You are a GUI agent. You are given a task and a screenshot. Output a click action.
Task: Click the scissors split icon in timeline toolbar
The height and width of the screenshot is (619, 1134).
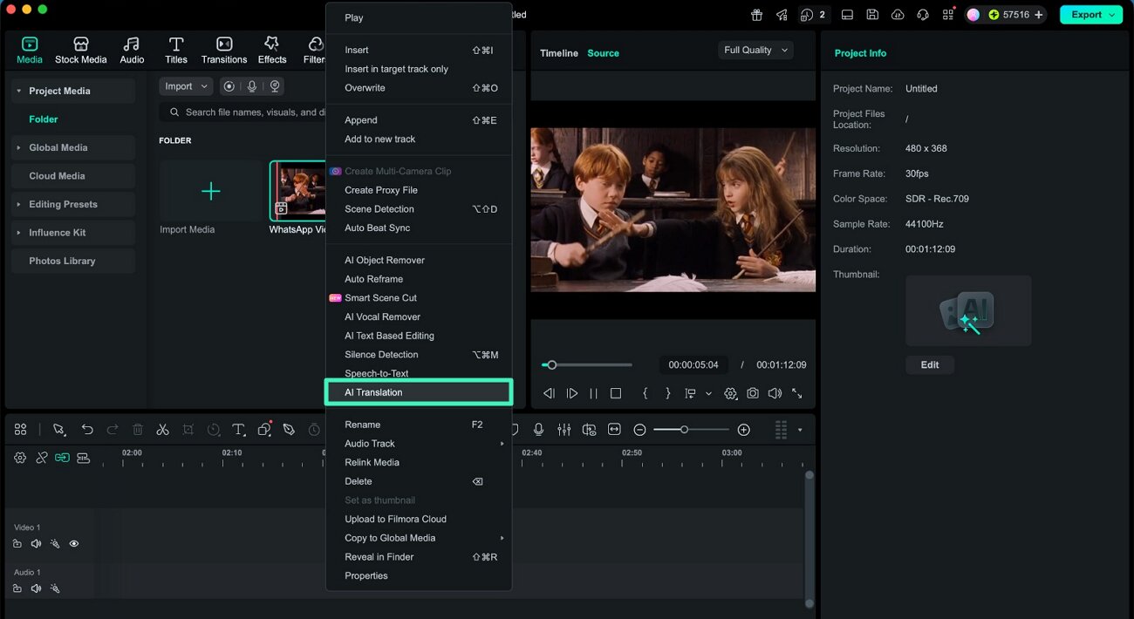[x=162, y=430]
